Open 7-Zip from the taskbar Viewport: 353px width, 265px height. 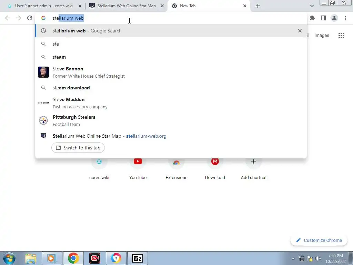tap(138, 258)
